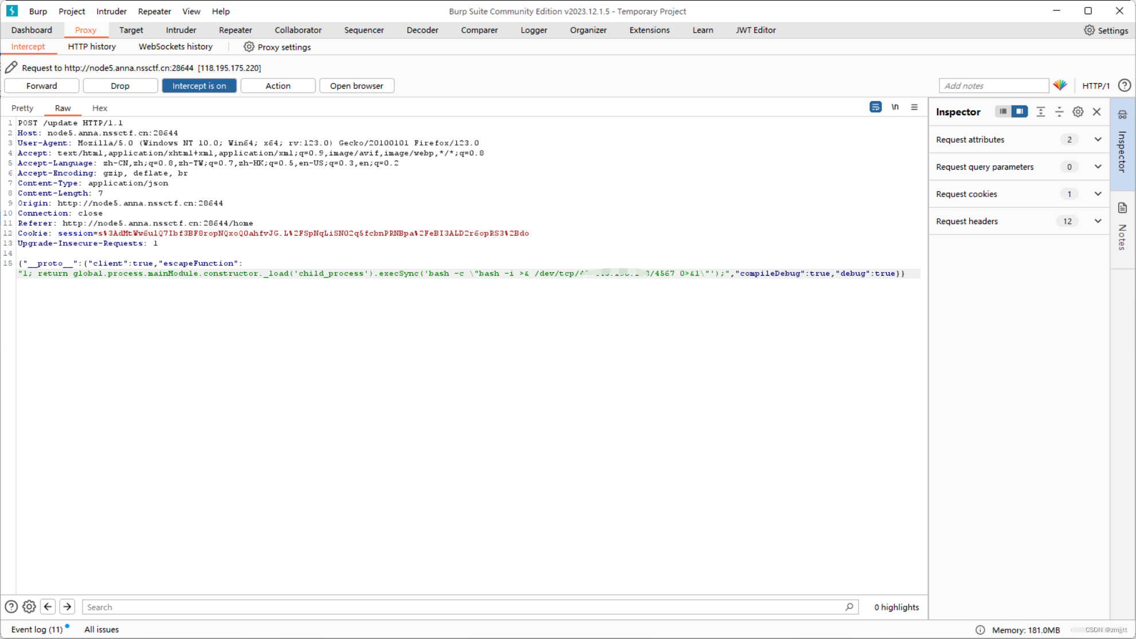This screenshot has width=1136, height=639.
Task: Click the search forward arrow icon
Action: pyautogui.click(x=67, y=606)
